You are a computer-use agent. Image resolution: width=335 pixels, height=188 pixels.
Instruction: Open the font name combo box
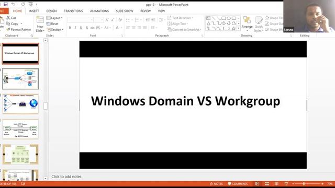pos(80,20)
